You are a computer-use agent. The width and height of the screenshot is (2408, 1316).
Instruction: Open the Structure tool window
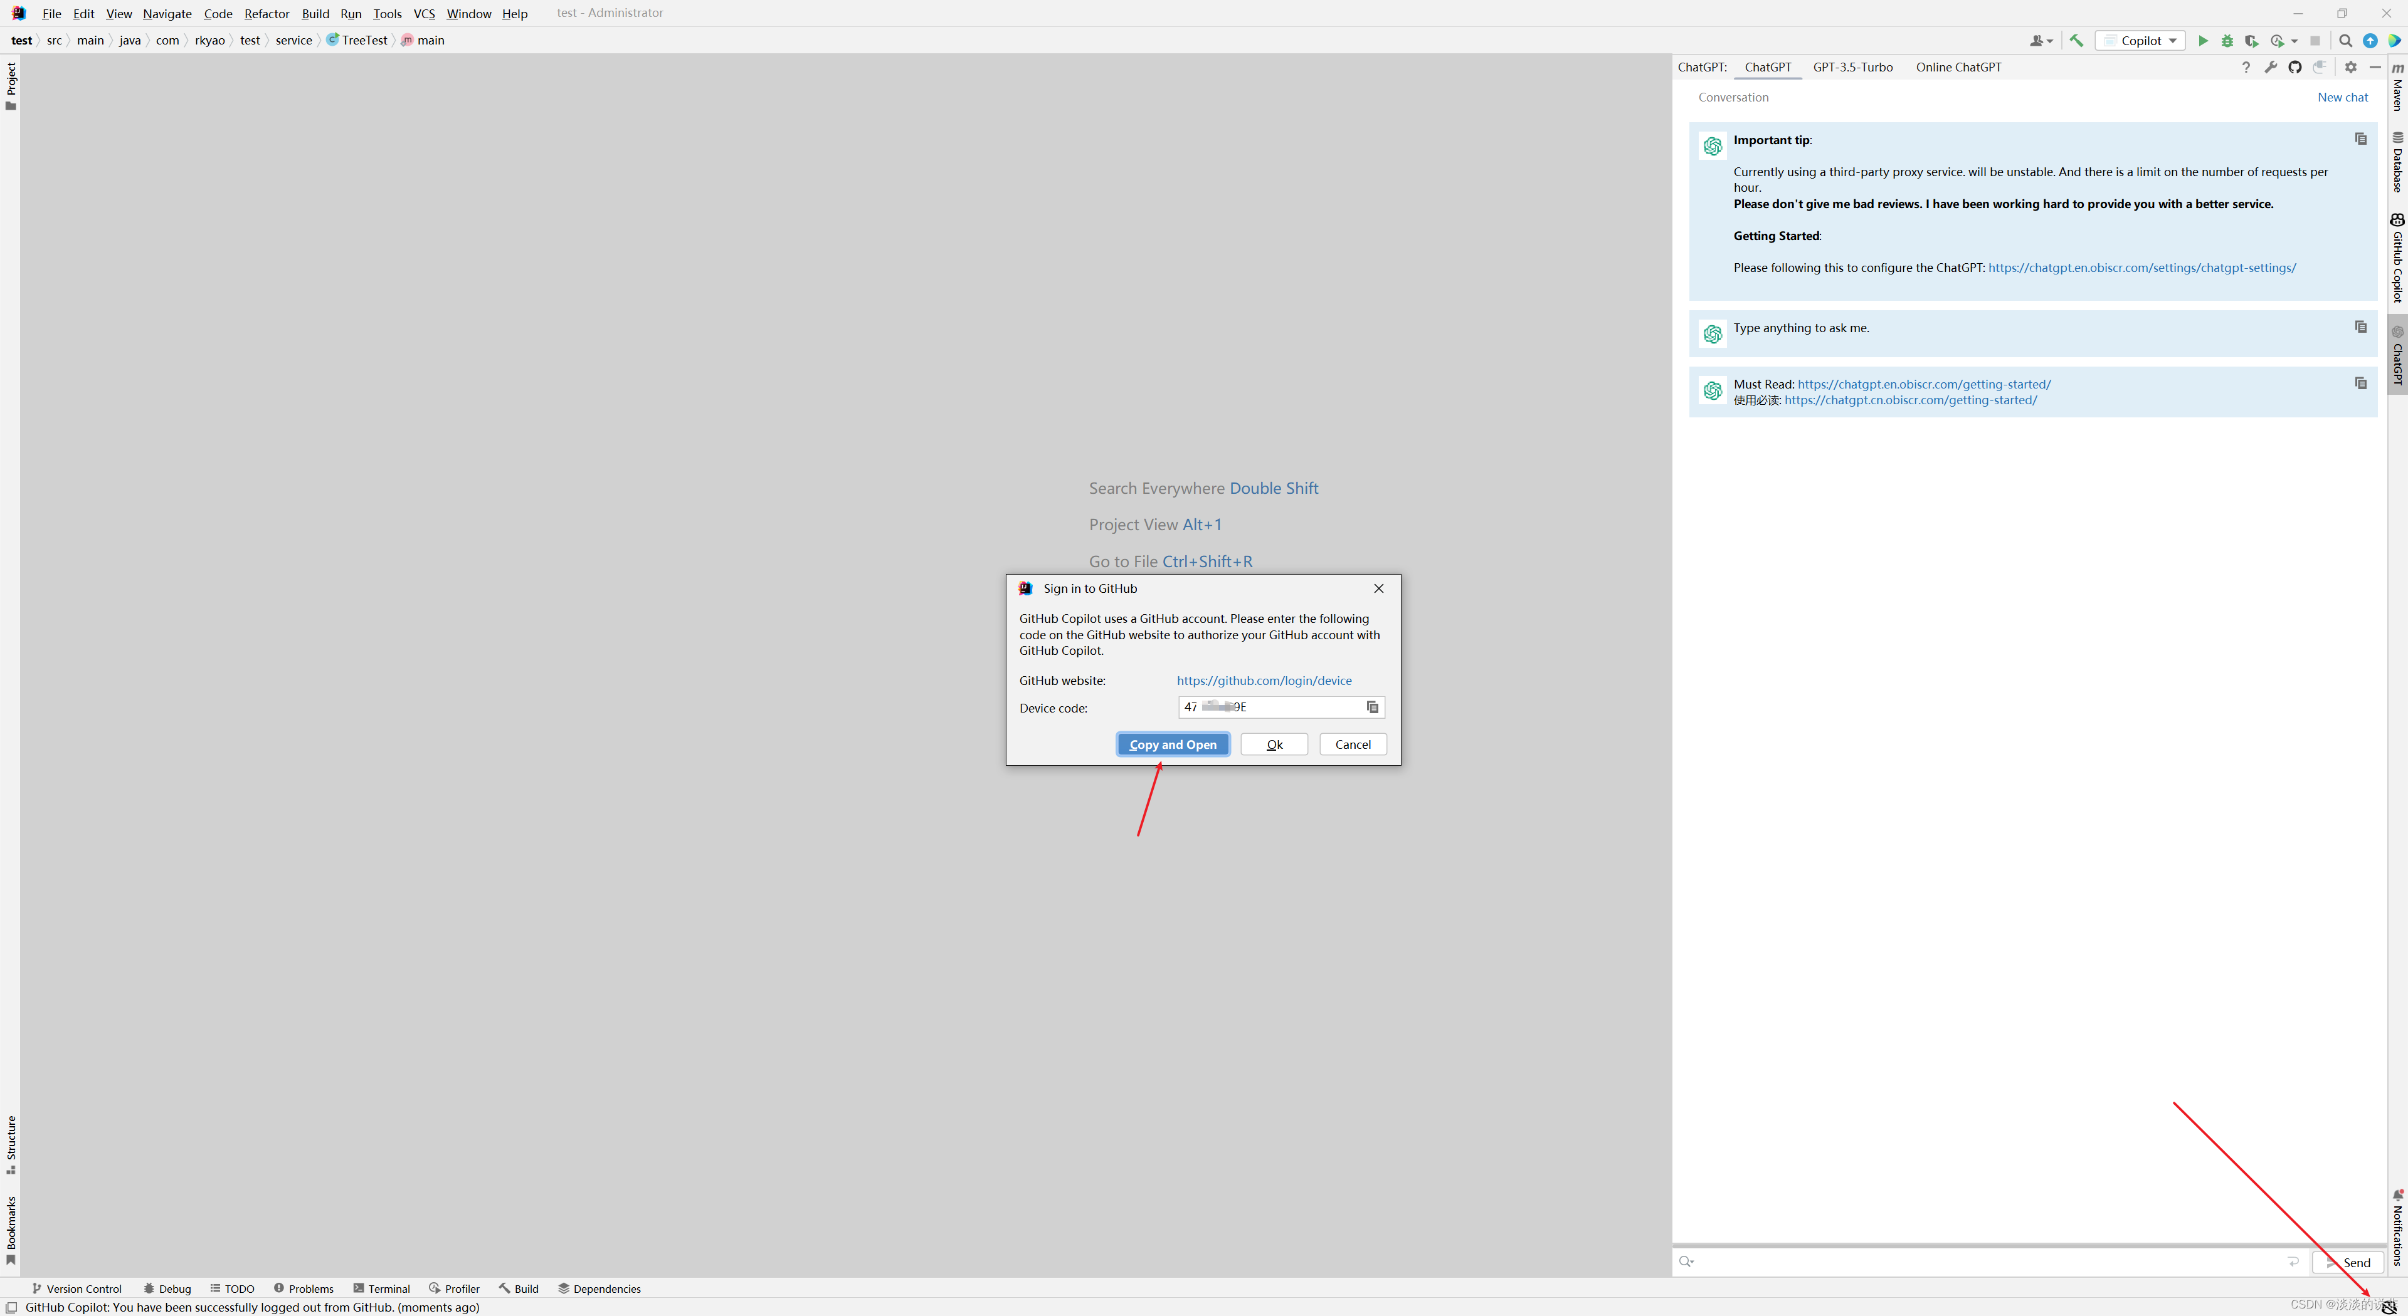tap(11, 1144)
